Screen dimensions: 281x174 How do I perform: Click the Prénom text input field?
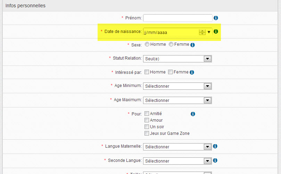tap(177, 18)
